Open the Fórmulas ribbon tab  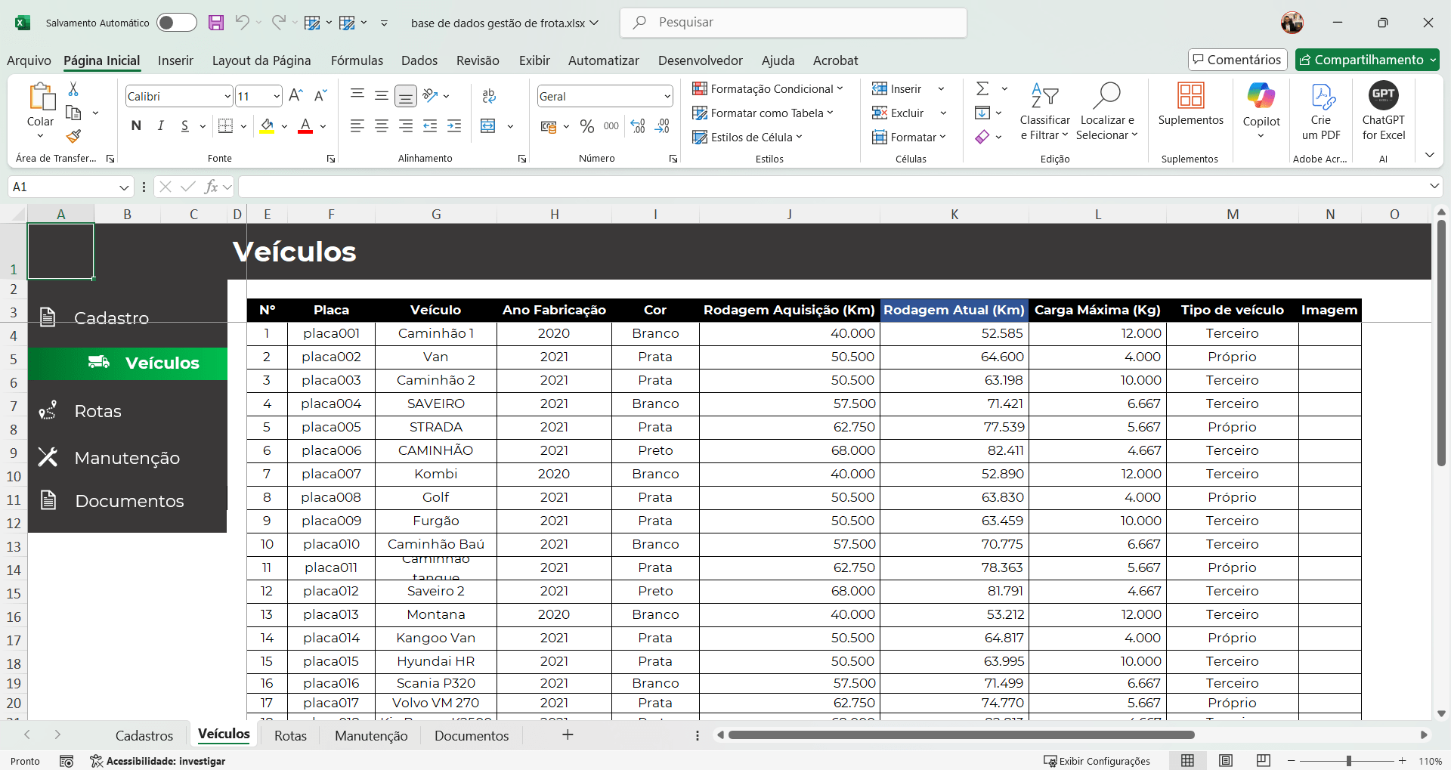click(357, 60)
